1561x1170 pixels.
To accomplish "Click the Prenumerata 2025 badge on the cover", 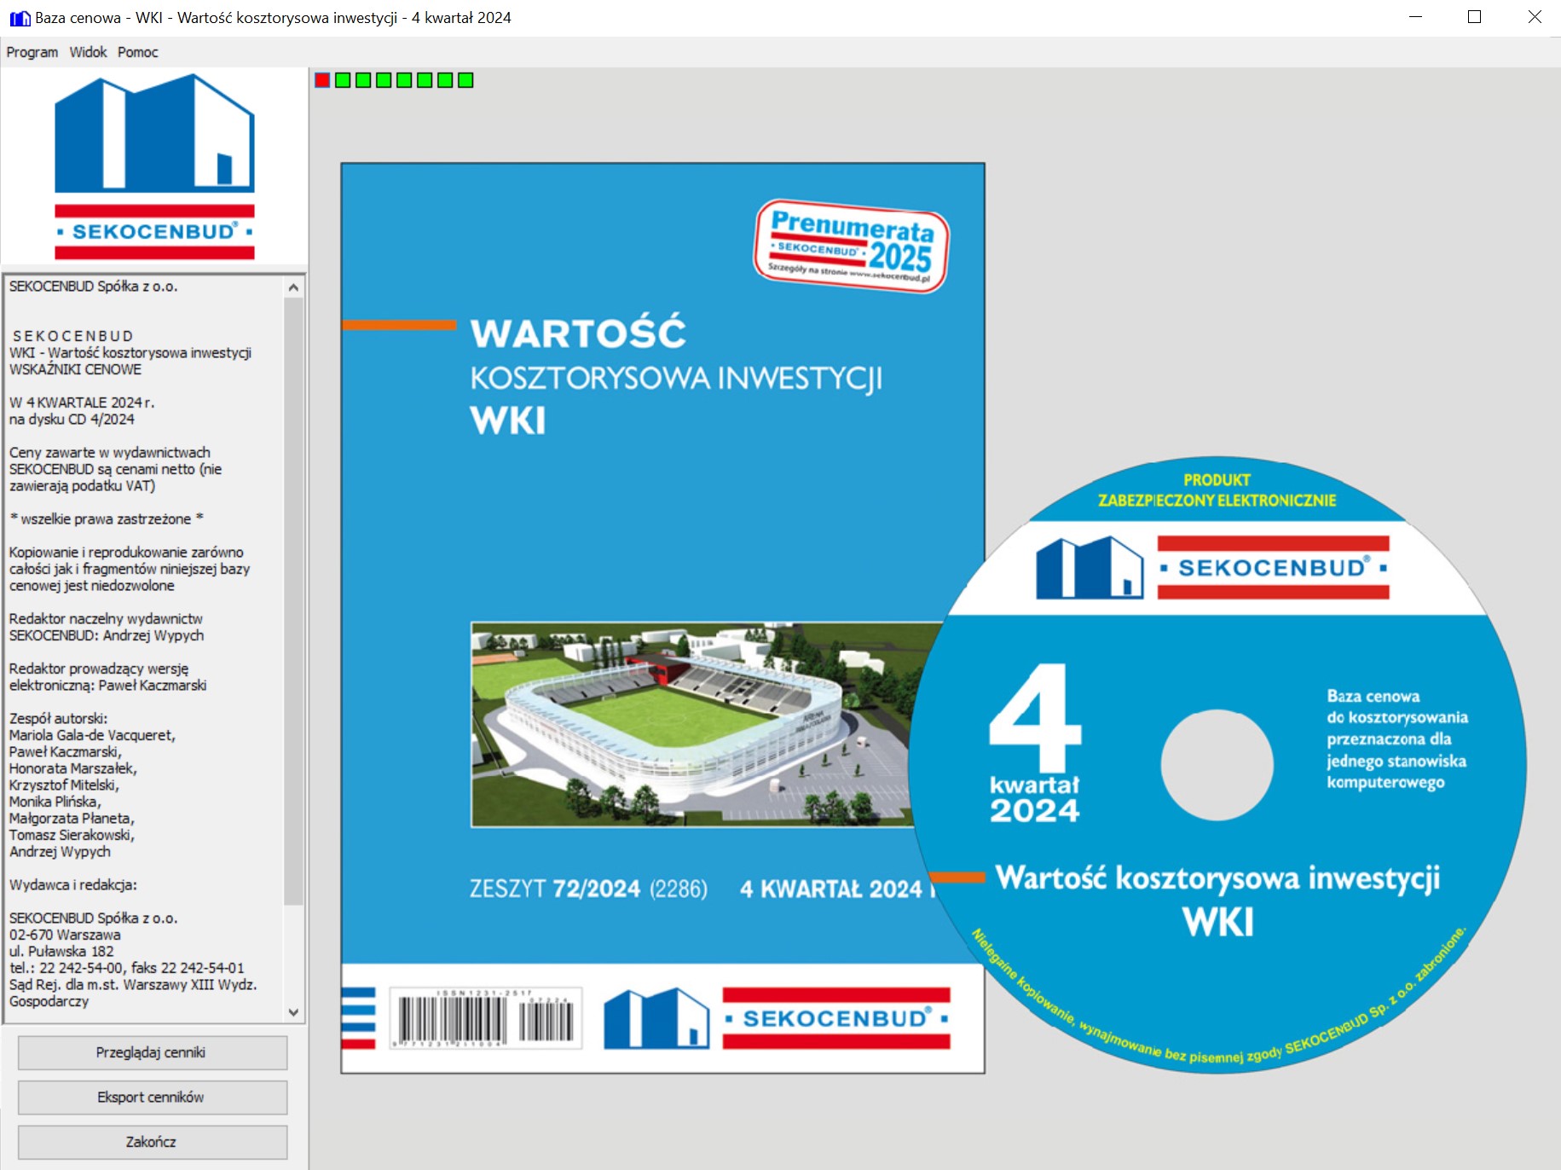I will 852,246.
